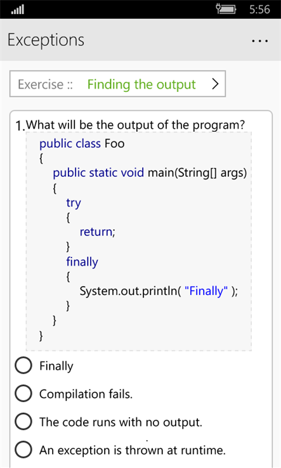Image resolution: width=281 pixels, height=468 pixels.
Task: Tap the question number "1."
Action: coord(20,126)
